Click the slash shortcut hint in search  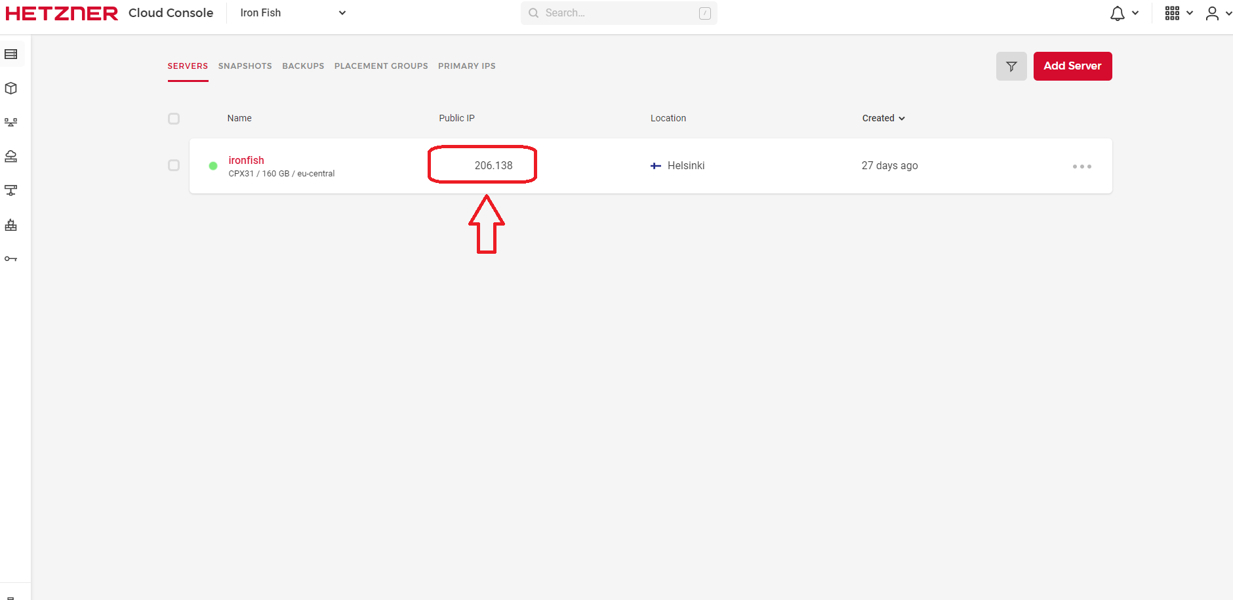pyautogui.click(x=705, y=13)
